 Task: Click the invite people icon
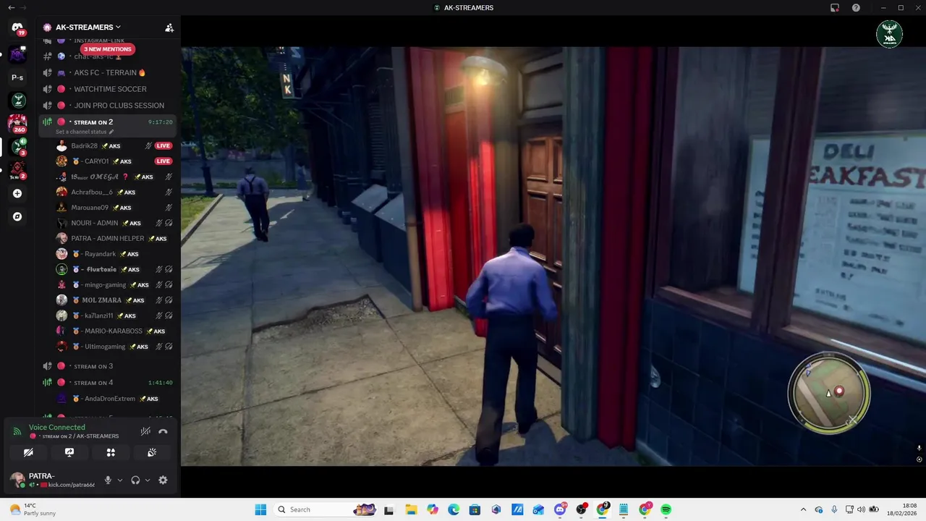point(169,27)
